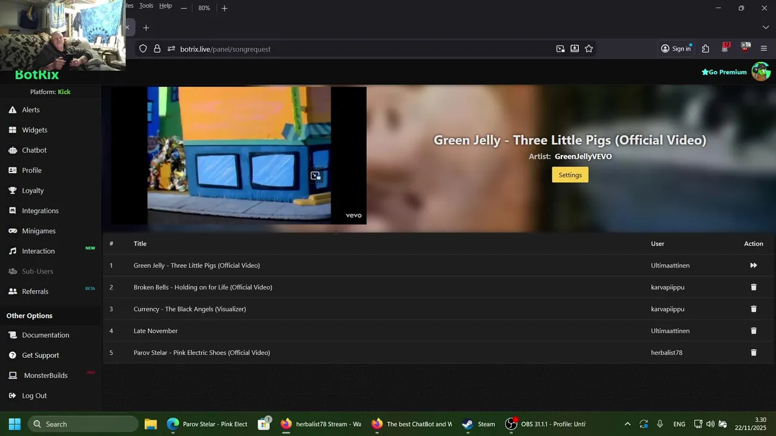Go to Profile page
Image resolution: width=776 pixels, height=436 pixels.
click(32, 170)
